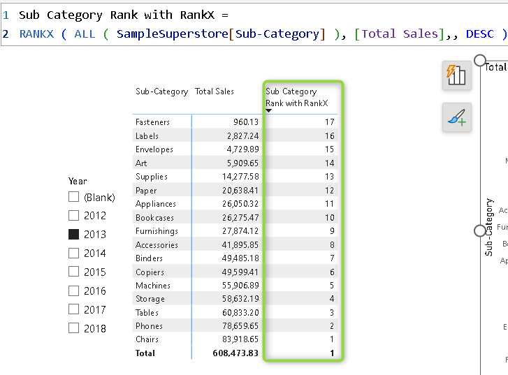Select the 2014 checkbox in Year slicer
Image resolution: width=508 pixels, height=375 pixels.
pyautogui.click(x=73, y=253)
